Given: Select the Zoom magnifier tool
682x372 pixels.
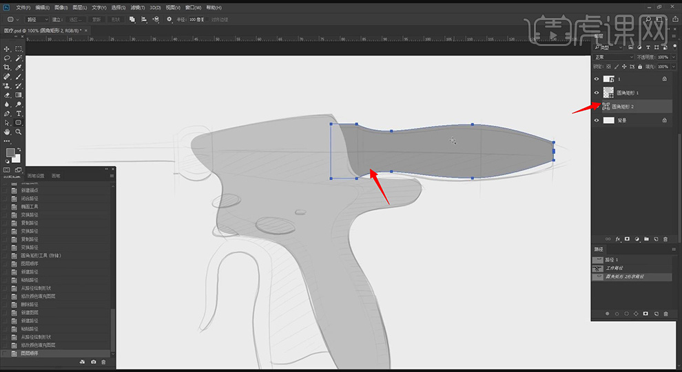Looking at the screenshot, I should pyautogui.click(x=19, y=131).
